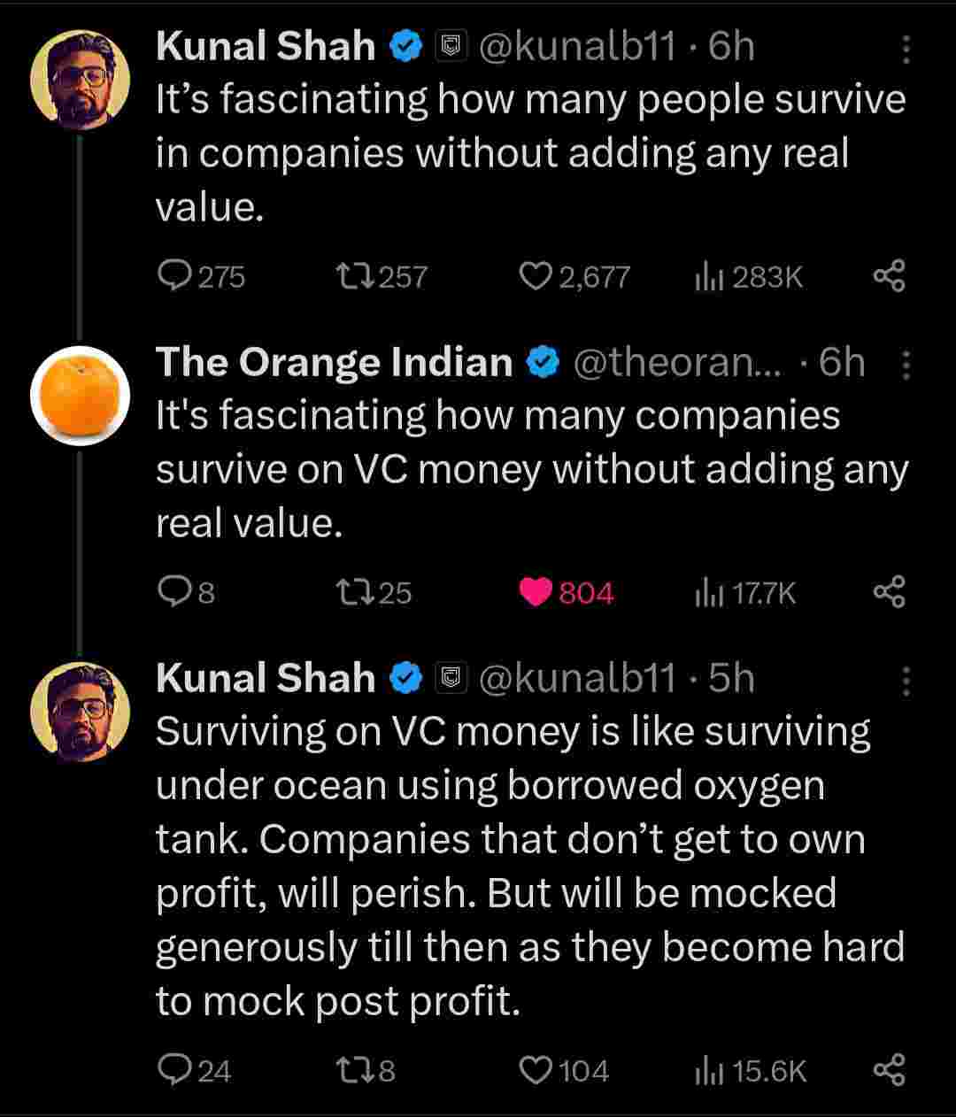
Task: Open more options for first Kunal Shah tweet
Action: tap(906, 49)
